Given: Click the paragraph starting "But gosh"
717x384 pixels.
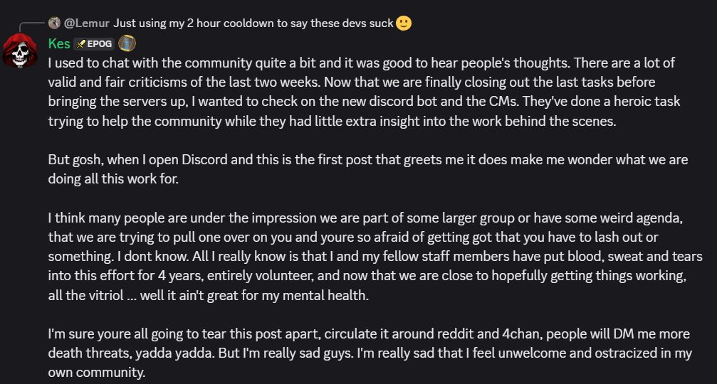Looking at the screenshot, I should (367, 169).
